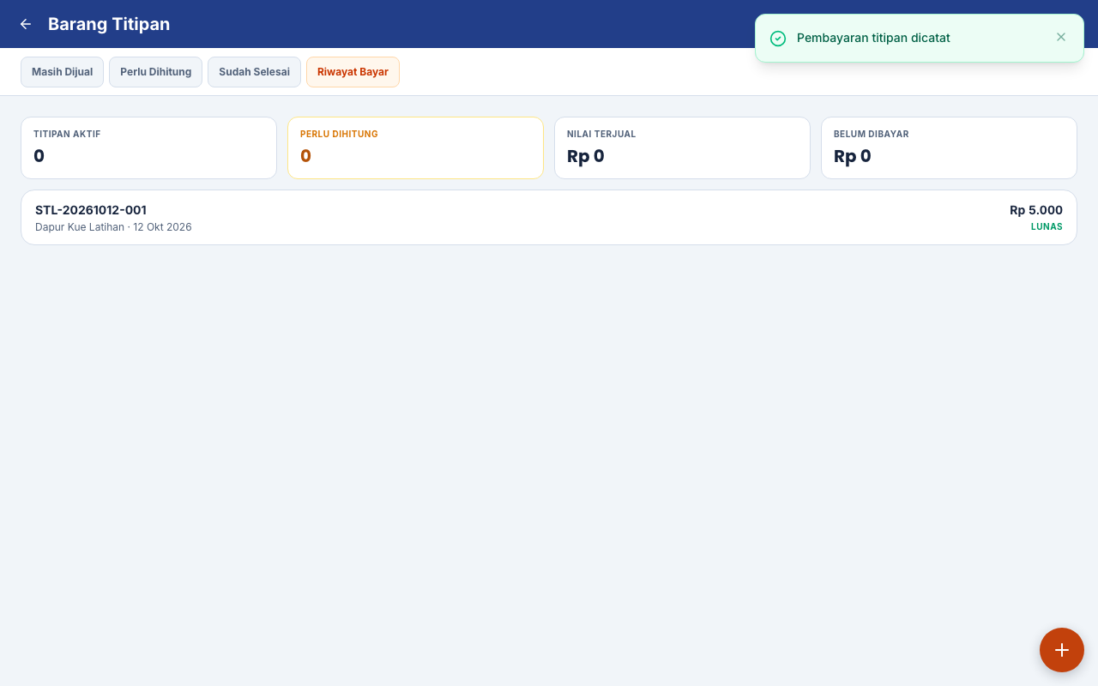Show the Riwayat Bayar tab
The width and height of the screenshot is (1098, 686).
[353, 72]
